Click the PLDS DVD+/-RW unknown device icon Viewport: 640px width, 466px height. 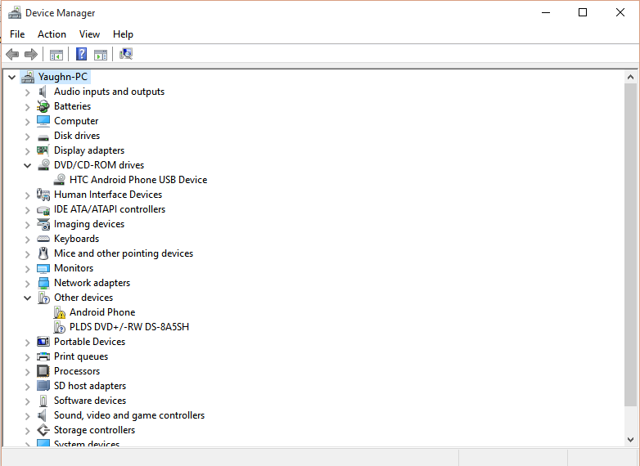point(60,327)
